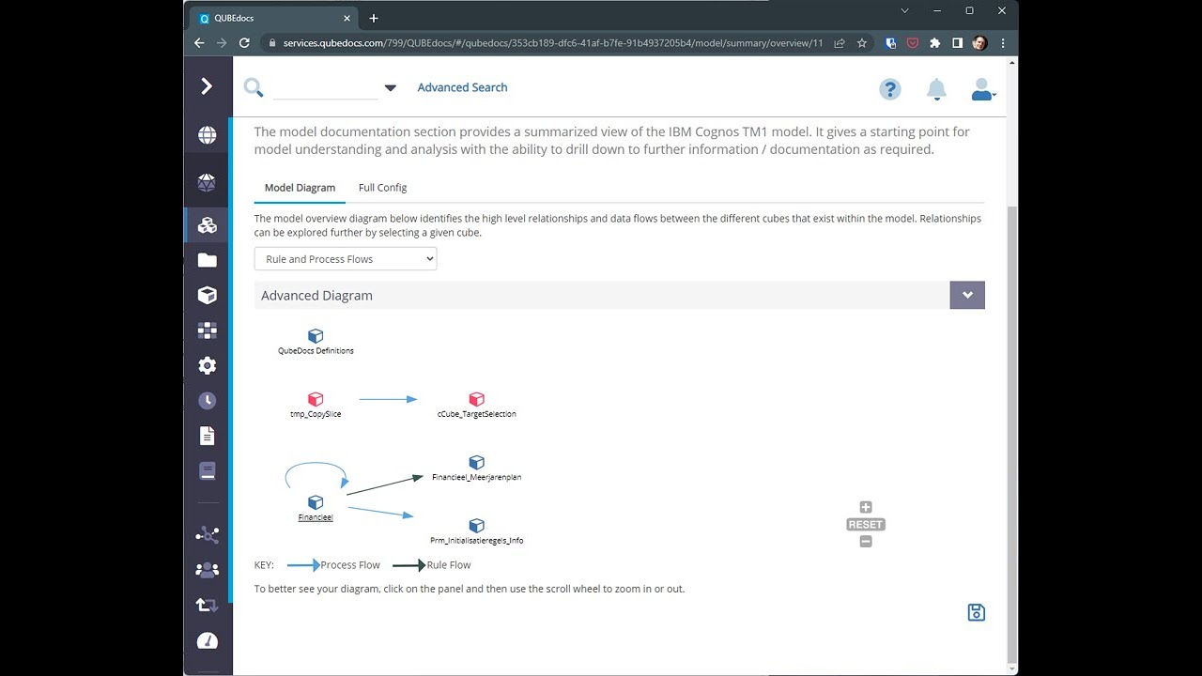Click the Process Flow legend entry
1202x676 pixels.
pyautogui.click(x=333, y=565)
